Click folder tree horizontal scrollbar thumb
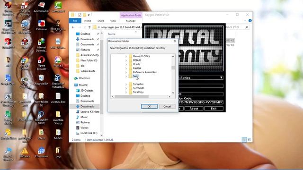Screen dimensions: 303x170 click(x=132, y=96)
